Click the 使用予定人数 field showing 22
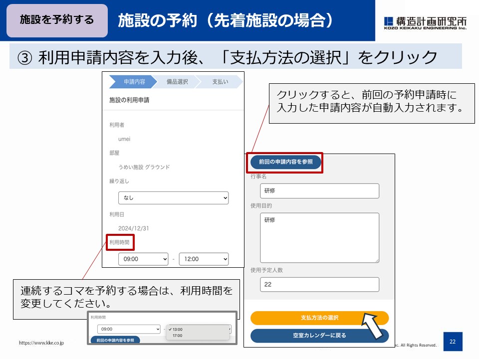Viewport: 479px width, 359px height. pos(319,283)
